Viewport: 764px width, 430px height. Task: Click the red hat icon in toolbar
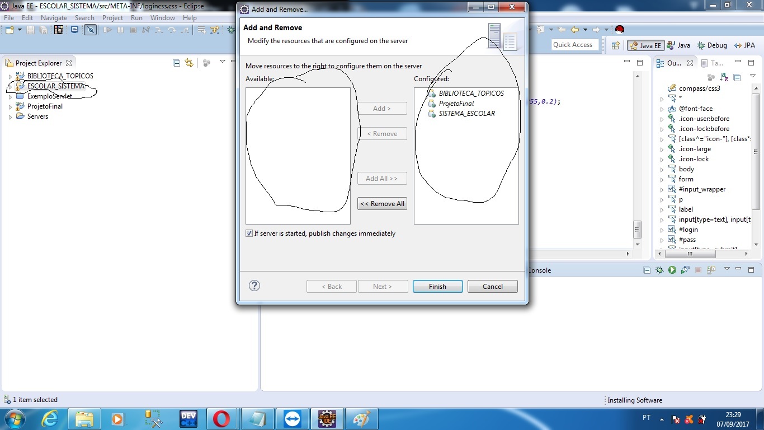619,30
